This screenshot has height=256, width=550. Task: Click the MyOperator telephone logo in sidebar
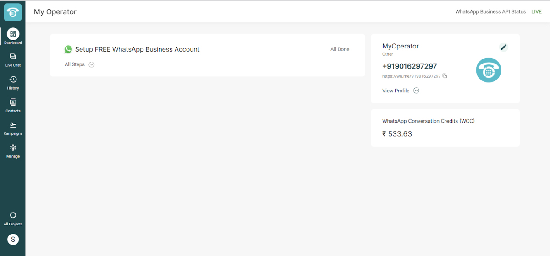click(13, 12)
